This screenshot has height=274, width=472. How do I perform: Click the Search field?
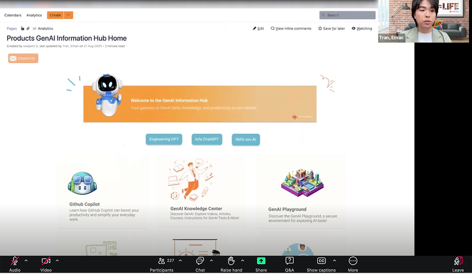(x=347, y=15)
